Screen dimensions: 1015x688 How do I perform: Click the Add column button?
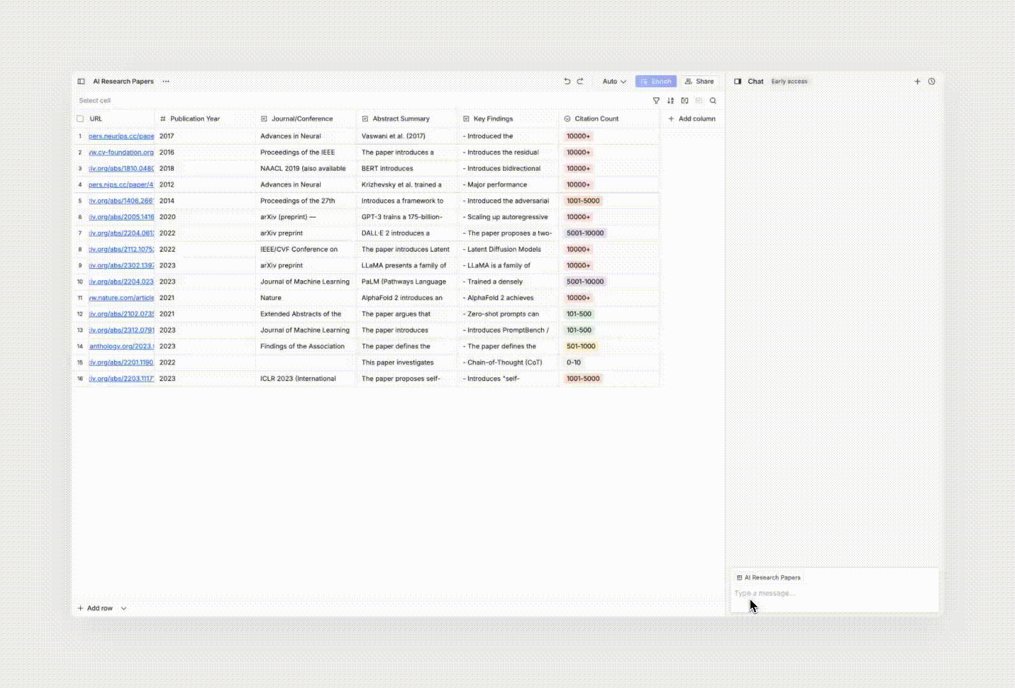pyautogui.click(x=692, y=119)
